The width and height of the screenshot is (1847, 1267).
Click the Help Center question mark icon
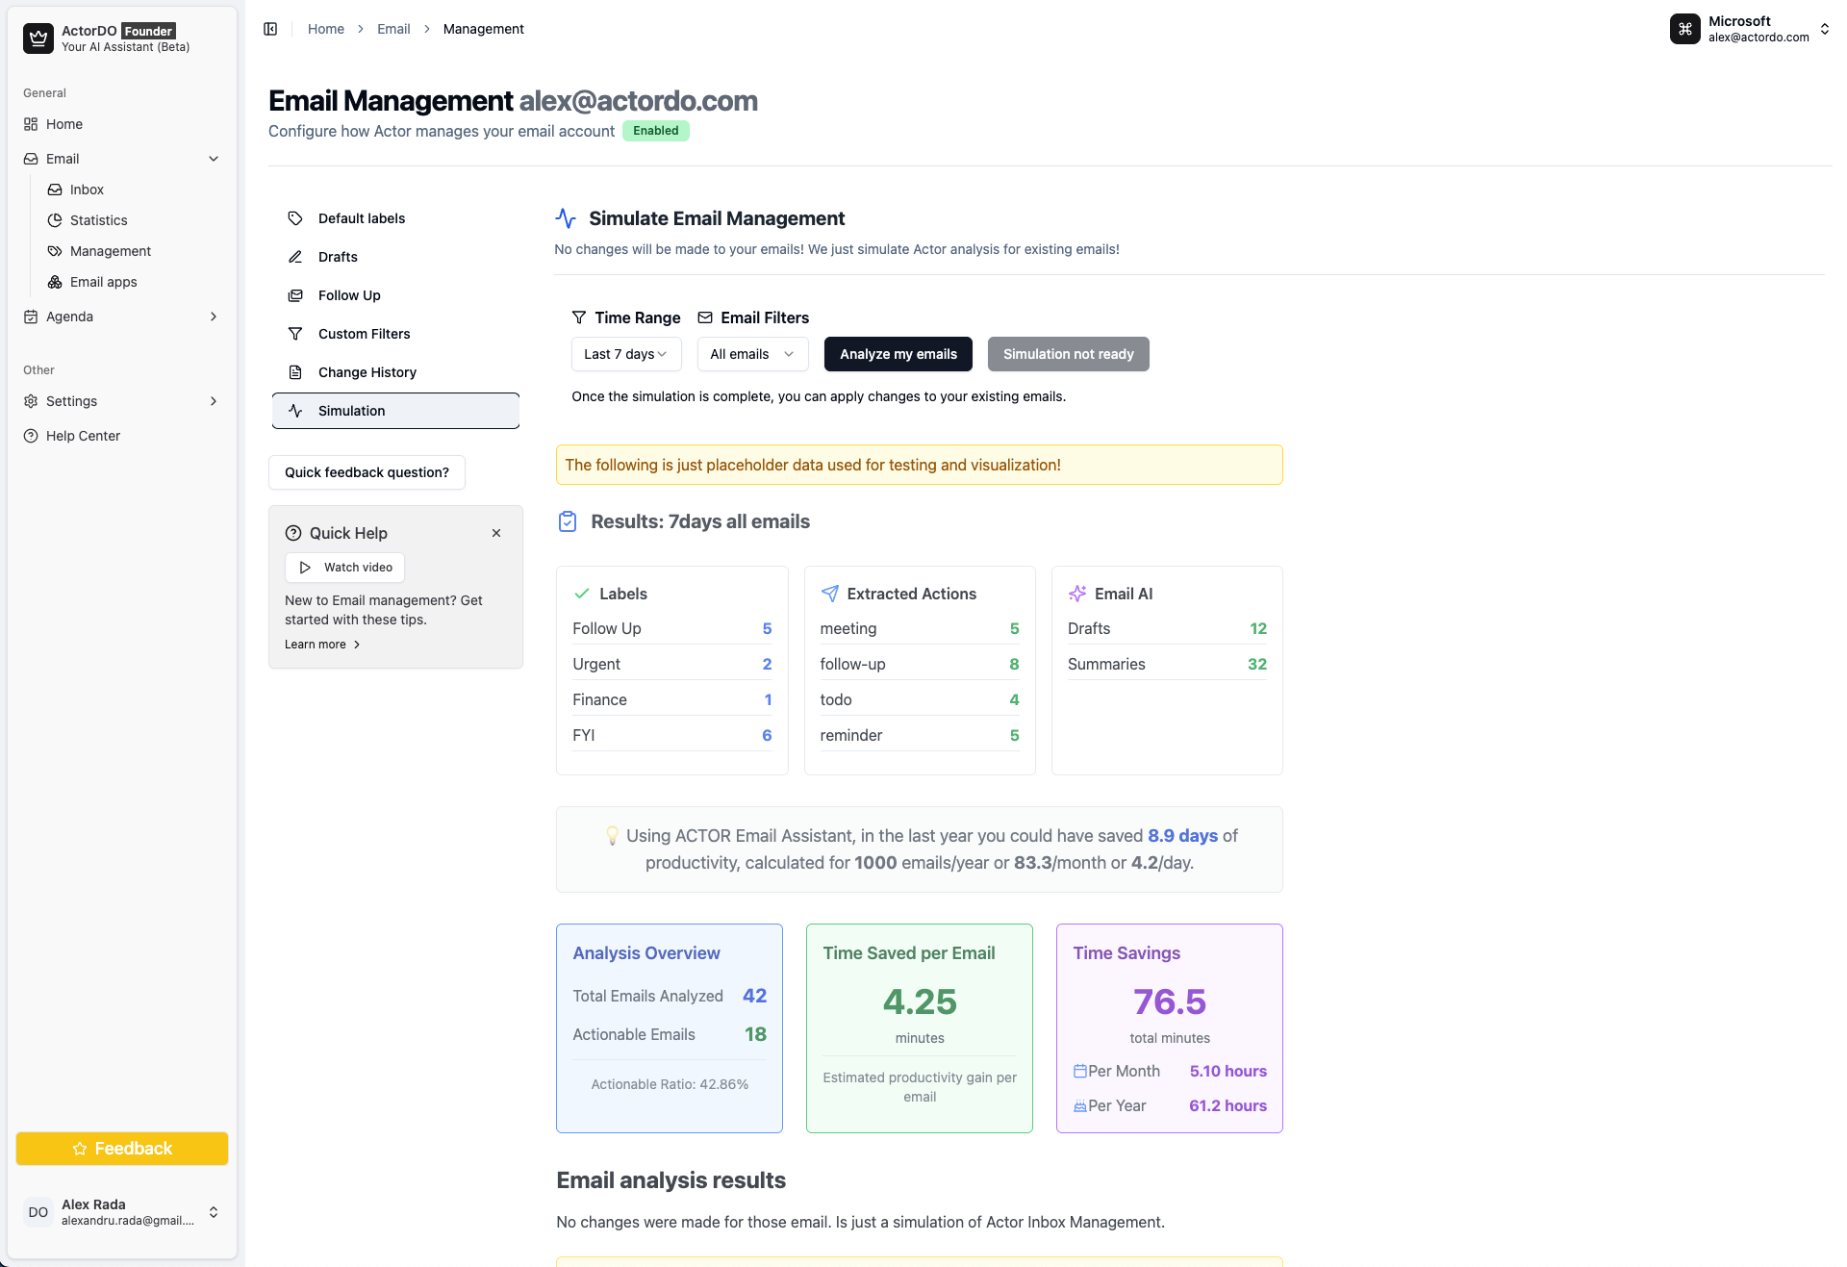[x=31, y=436]
